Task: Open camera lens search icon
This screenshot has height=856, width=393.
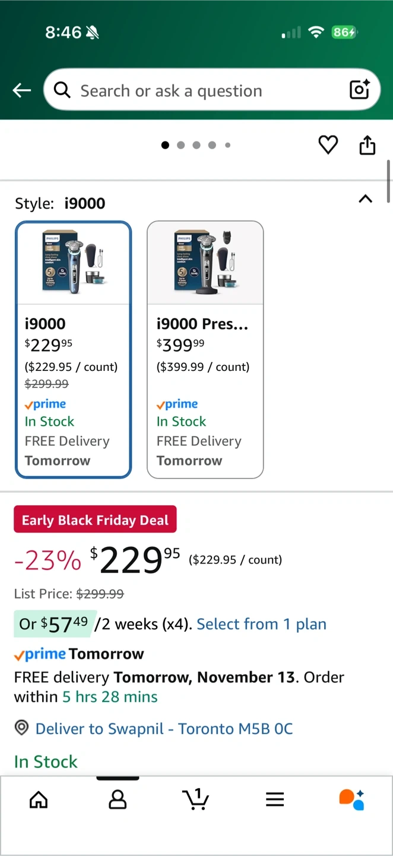Action: (360, 90)
